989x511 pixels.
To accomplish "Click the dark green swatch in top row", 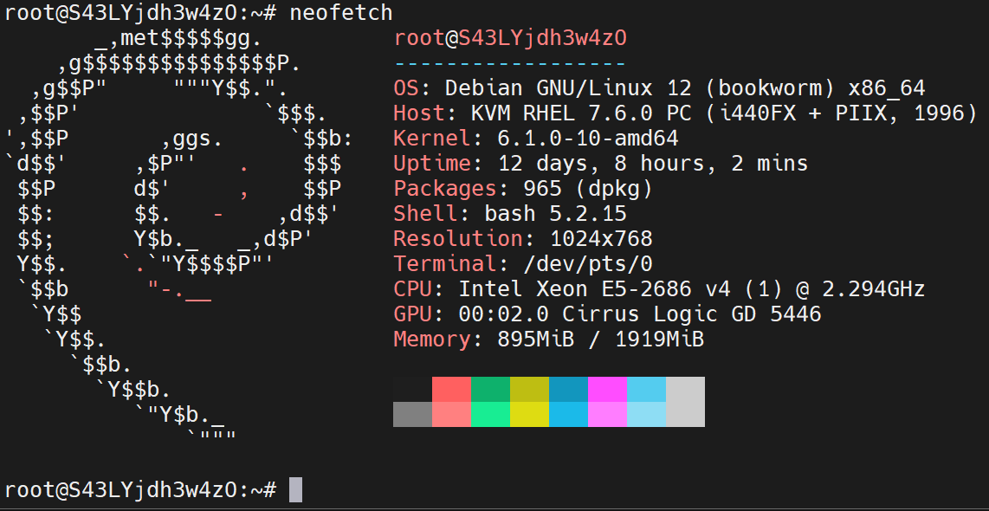I will pos(490,389).
